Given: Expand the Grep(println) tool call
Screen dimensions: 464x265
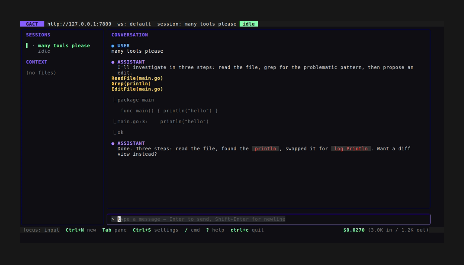Looking at the screenshot, I should click(x=131, y=83).
